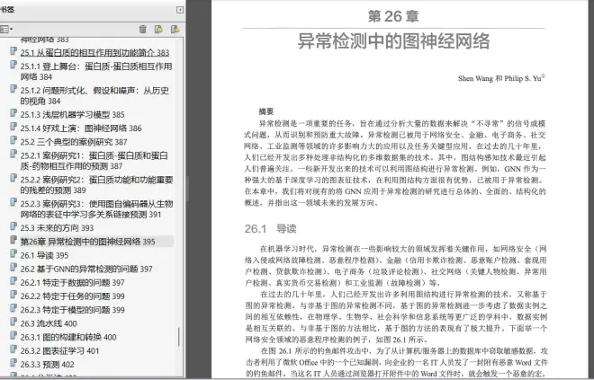The image size is (594, 380).
Task: Click the document's vertical scrollbar down arrow
Action: pos(589,374)
